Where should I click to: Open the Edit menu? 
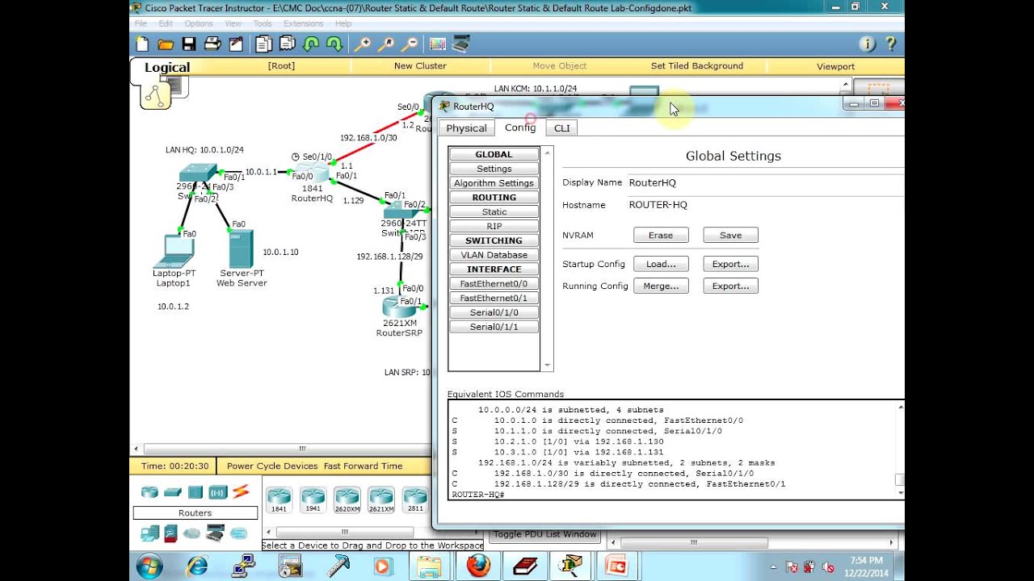coord(166,23)
